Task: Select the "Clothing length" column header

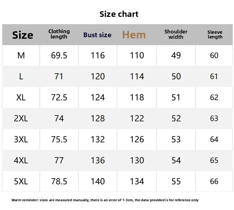Action: click(x=59, y=34)
